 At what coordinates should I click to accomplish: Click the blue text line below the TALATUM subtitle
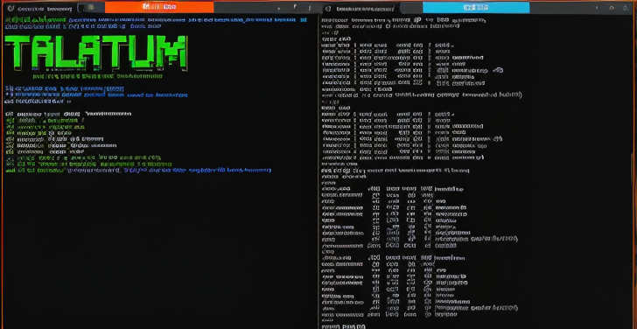tap(65, 89)
